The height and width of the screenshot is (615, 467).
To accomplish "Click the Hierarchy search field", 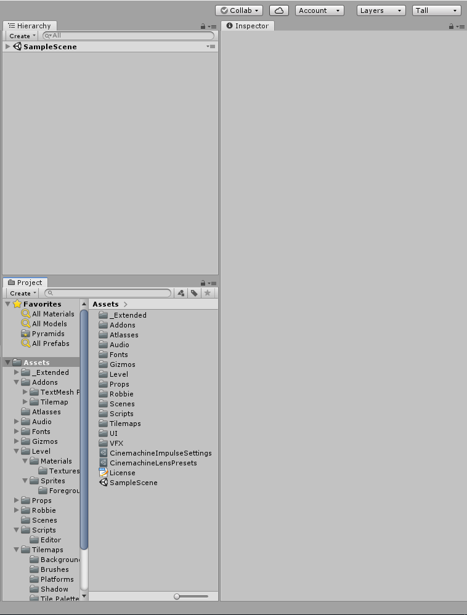I will 128,36.
